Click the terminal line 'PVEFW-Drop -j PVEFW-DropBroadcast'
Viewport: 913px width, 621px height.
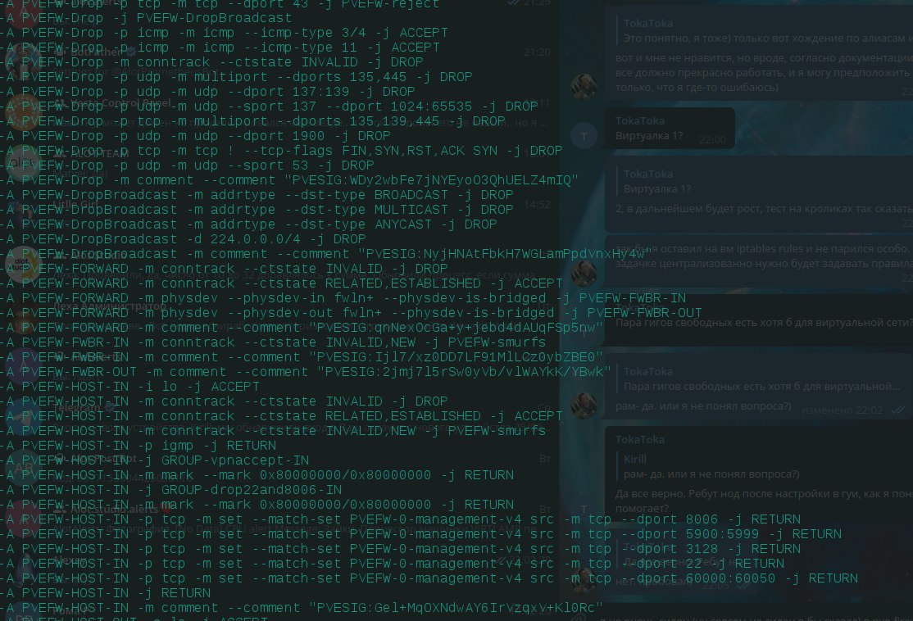(146, 18)
